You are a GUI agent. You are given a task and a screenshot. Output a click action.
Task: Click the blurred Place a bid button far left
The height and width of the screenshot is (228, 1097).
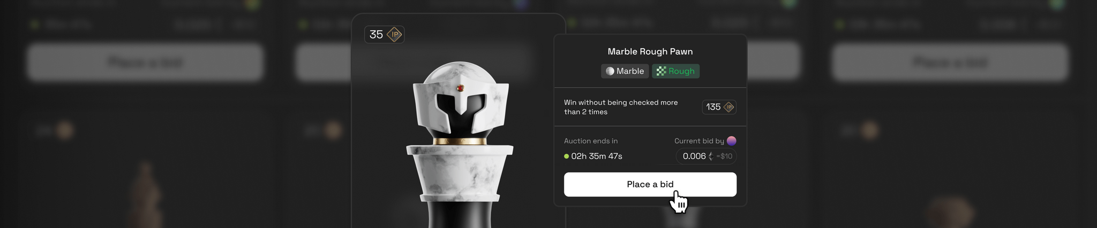tap(145, 62)
